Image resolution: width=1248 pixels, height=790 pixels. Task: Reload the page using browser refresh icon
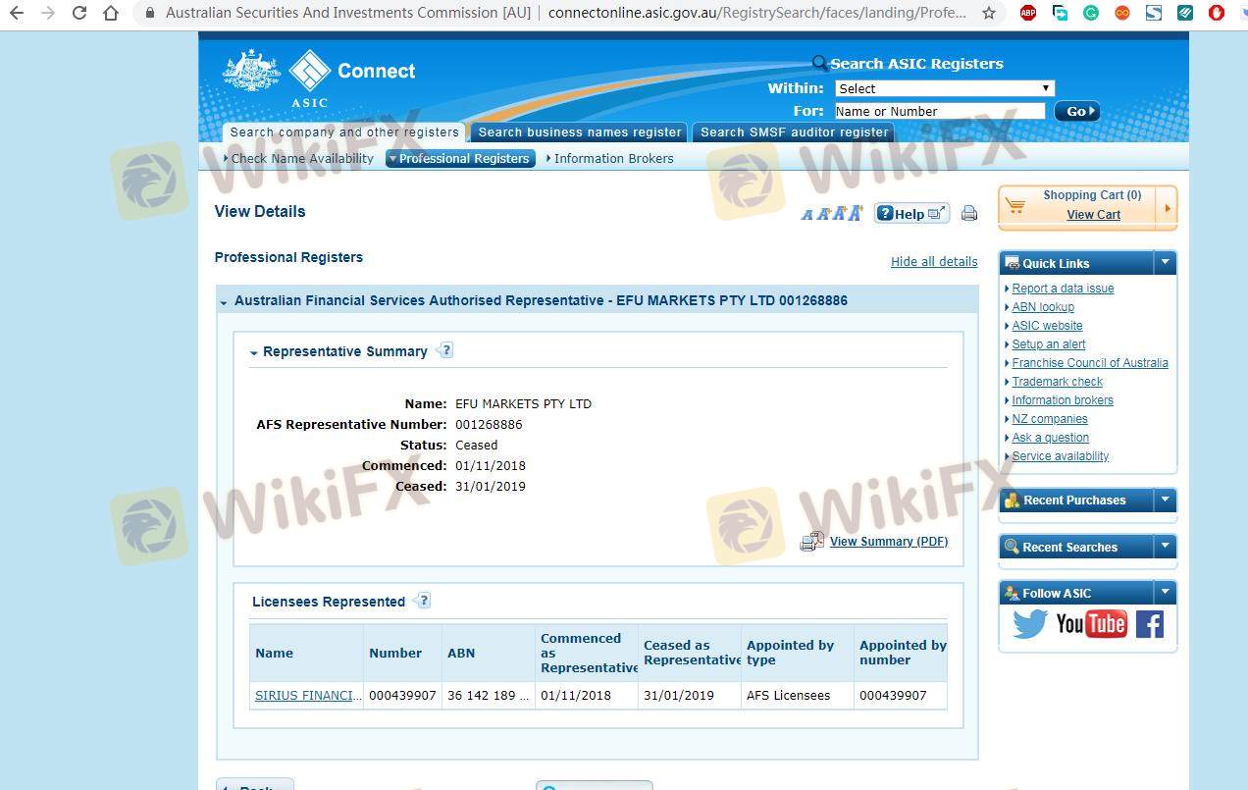tap(79, 13)
